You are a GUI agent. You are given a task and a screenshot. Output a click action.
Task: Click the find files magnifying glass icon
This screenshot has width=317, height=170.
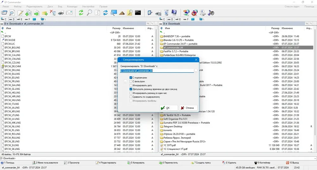click(x=89, y=13)
